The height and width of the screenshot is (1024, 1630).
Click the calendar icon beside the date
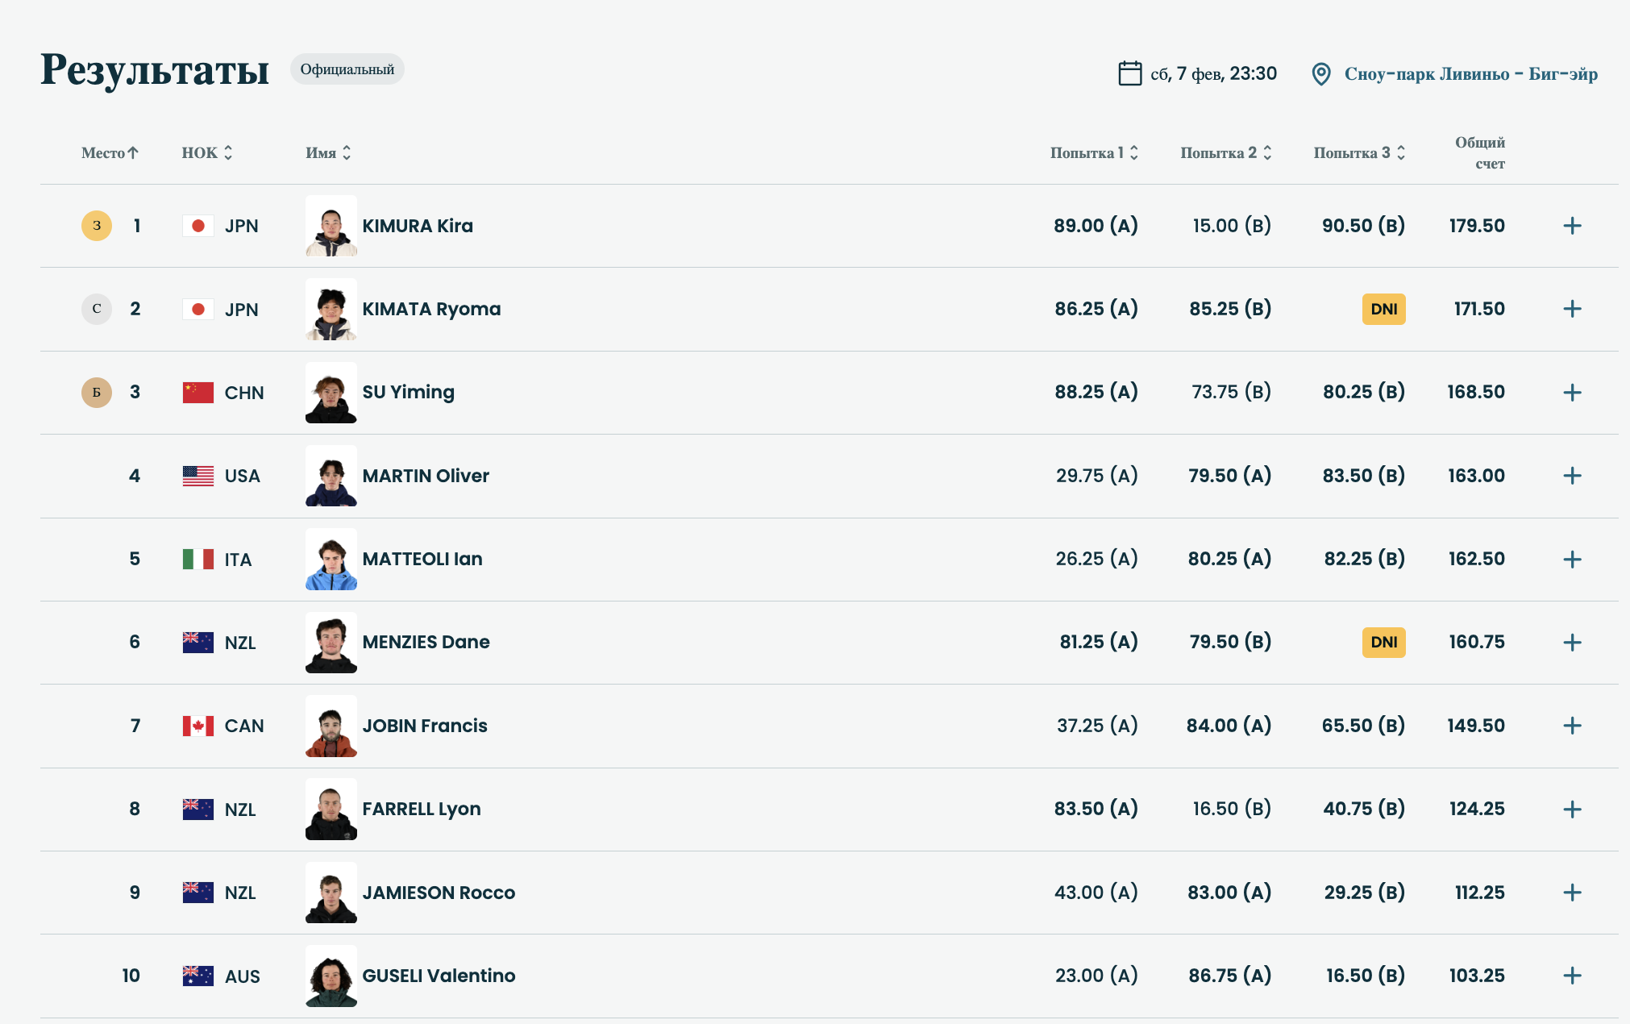pos(1129,73)
